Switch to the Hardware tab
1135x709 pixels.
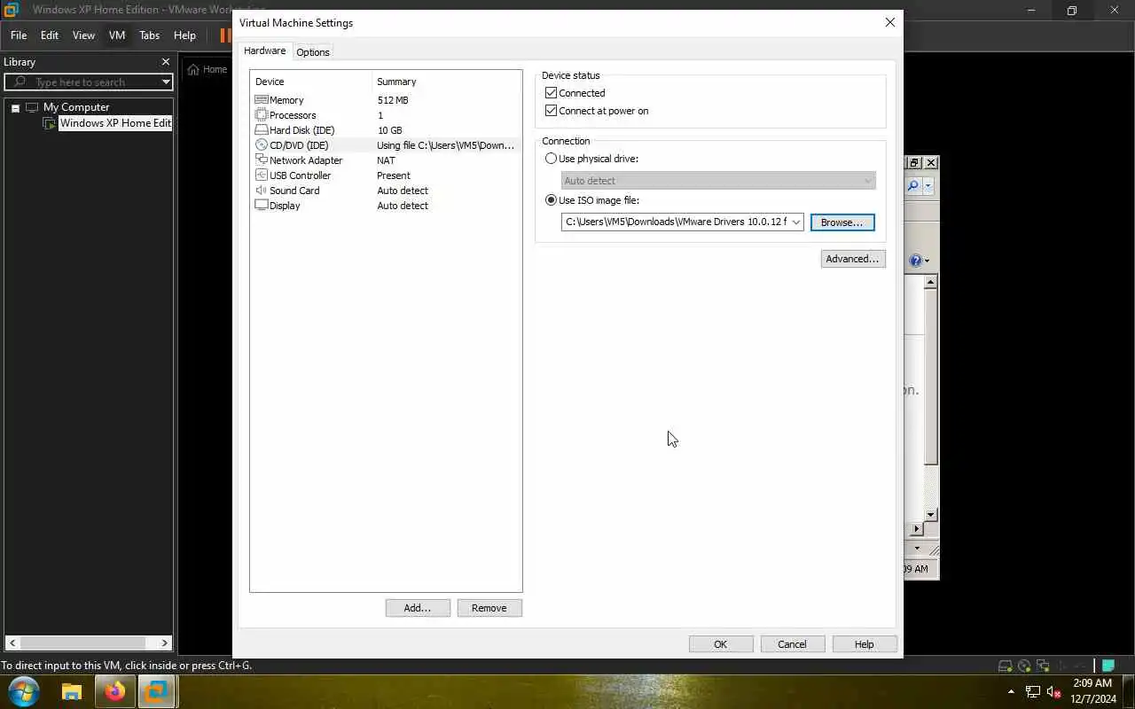coord(265,51)
